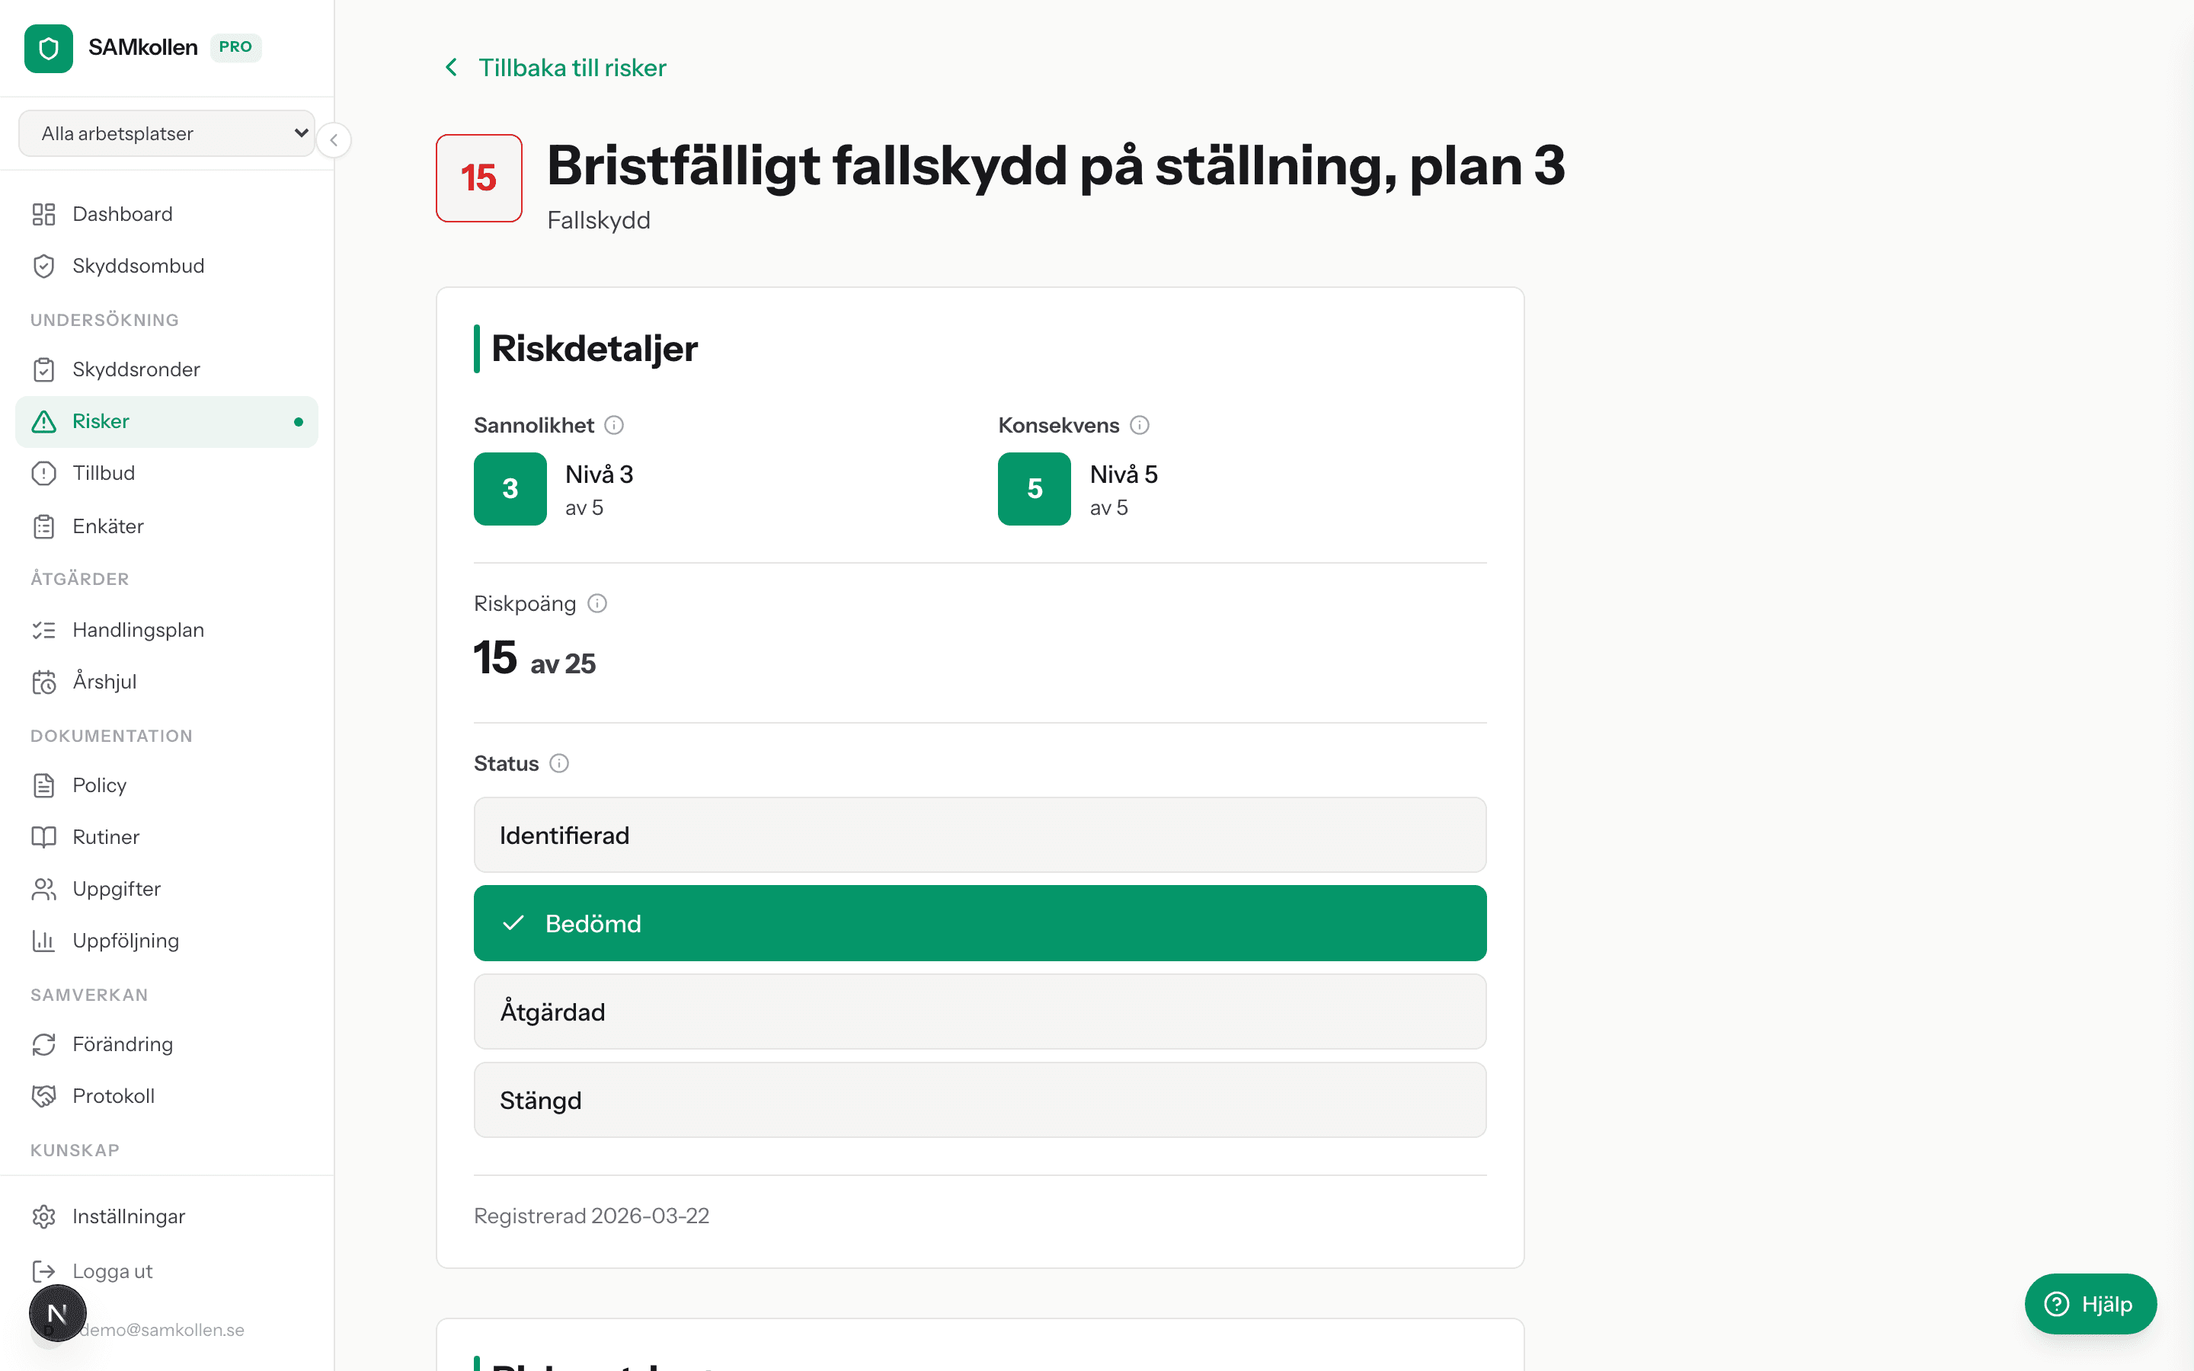Image resolution: width=2194 pixels, height=1371 pixels.
Task: Open the Sannolikhet info tooltip
Action: tap(615, 424)
